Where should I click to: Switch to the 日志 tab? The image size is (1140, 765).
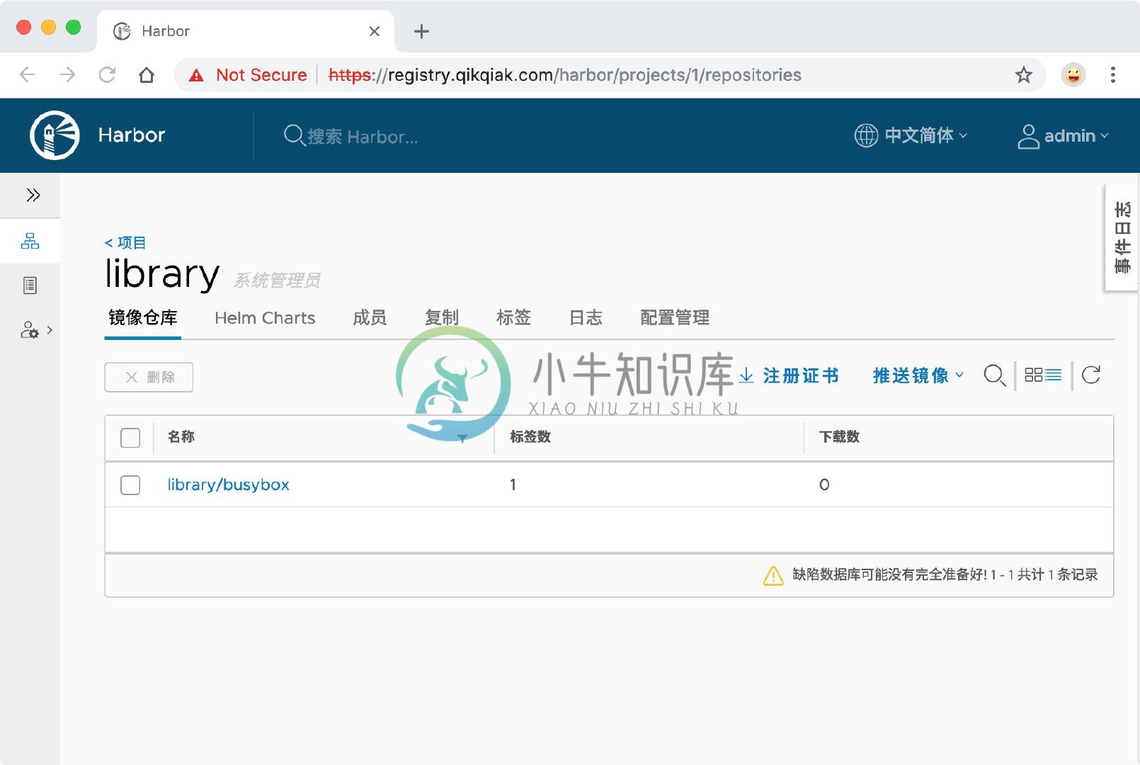point(586,317)
